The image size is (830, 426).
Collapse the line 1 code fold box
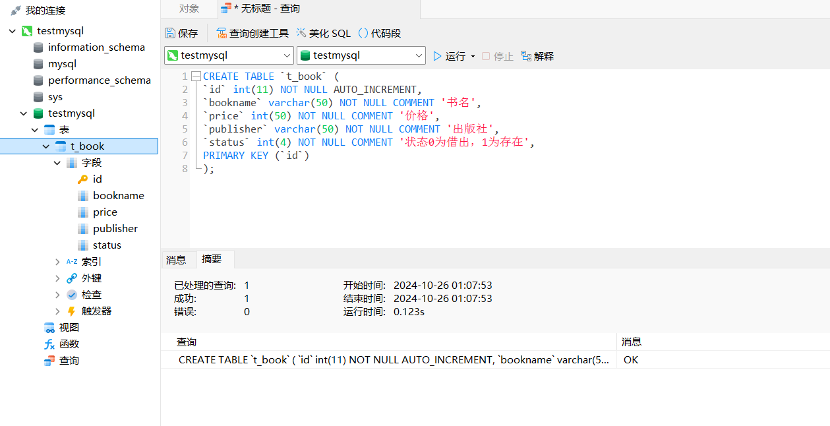[196, 76]
